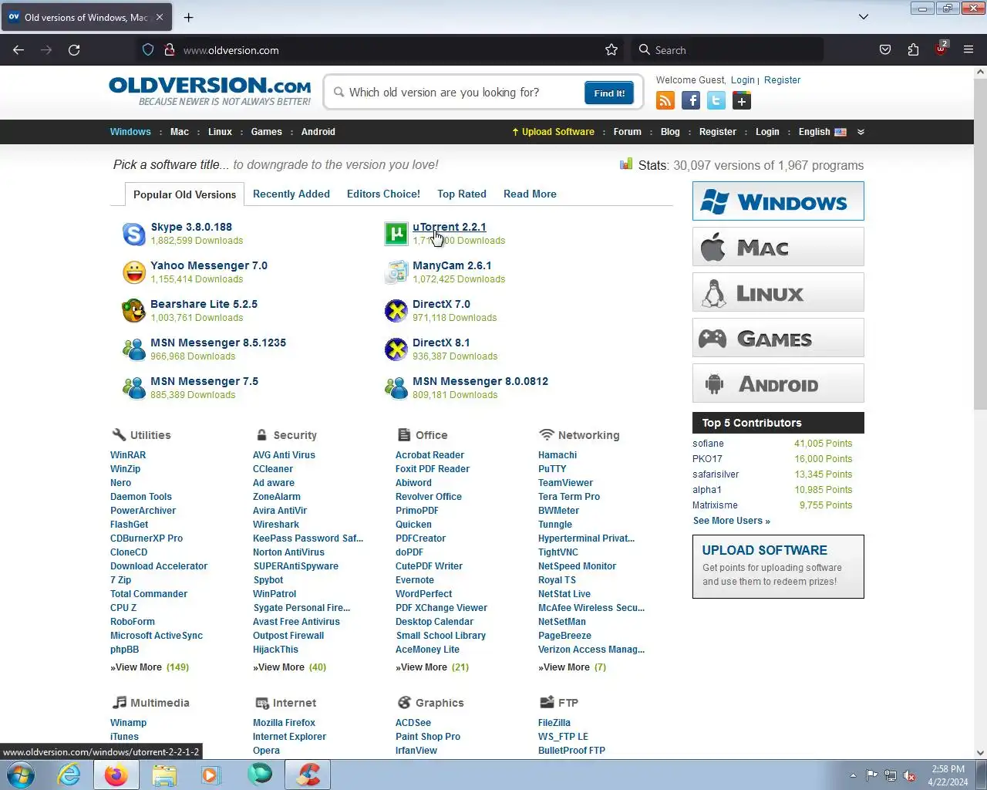
Task: Open the English language selector
Action: point(822,132)
